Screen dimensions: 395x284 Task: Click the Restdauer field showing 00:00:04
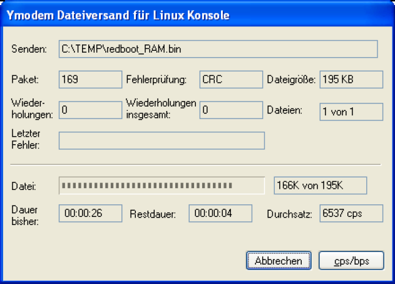click(x=220, y=213)
